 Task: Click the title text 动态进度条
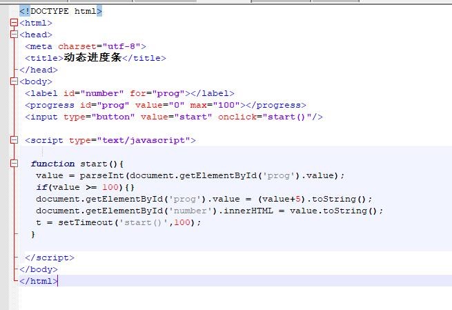(92, 58)
